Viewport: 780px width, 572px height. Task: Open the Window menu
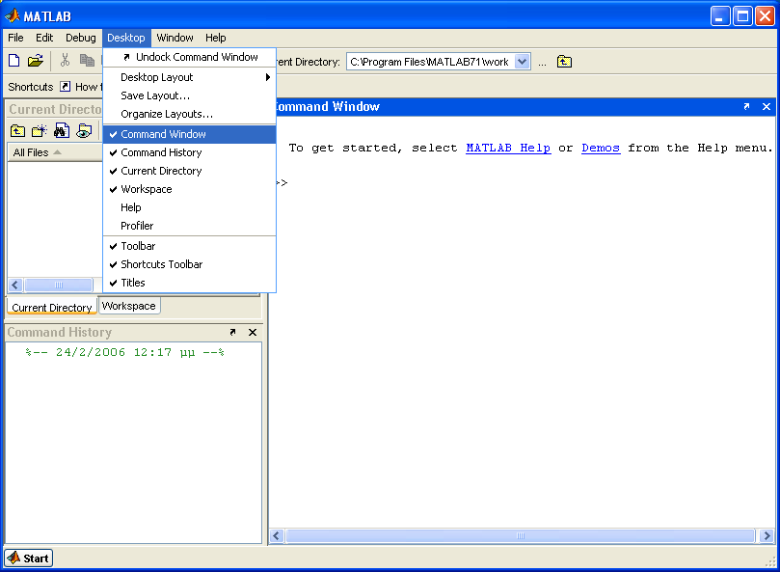[x=175, y=38]
